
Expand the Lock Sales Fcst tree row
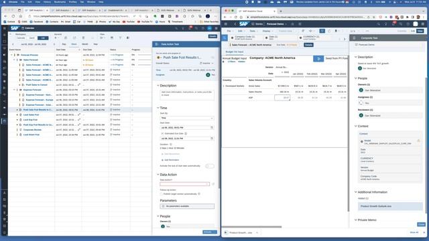point(17,114)
